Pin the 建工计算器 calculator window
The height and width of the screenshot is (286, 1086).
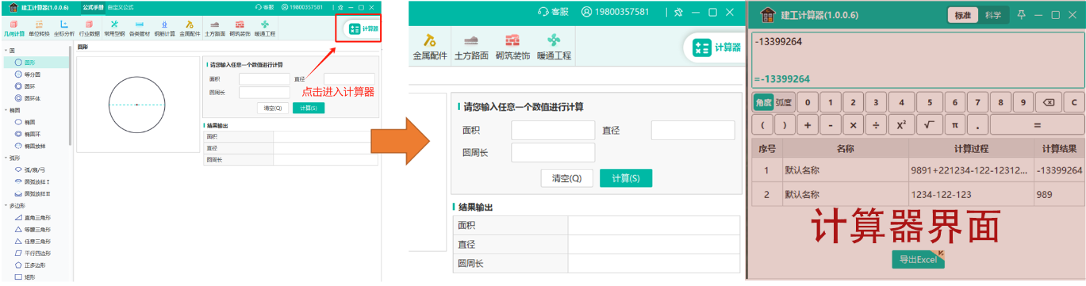(x=1020, y=15)
